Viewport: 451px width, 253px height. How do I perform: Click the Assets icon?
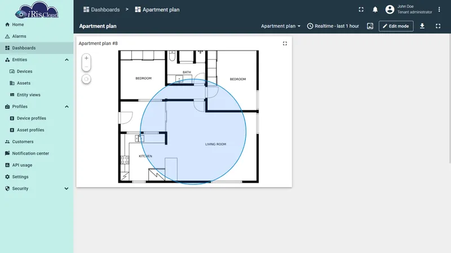click(x=12, y=83)
